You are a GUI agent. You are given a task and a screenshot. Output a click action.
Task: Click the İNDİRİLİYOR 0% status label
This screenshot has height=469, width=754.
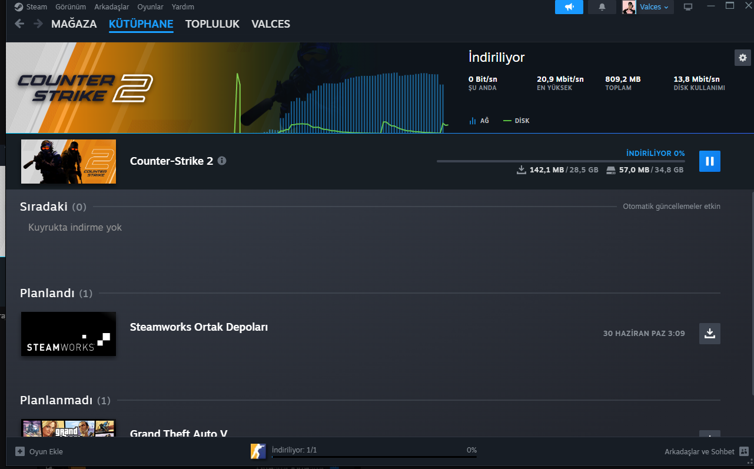pos(656,154)
